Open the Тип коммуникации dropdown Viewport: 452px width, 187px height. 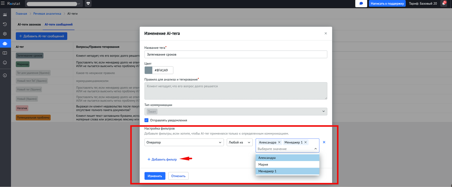[x=236, y=111]
